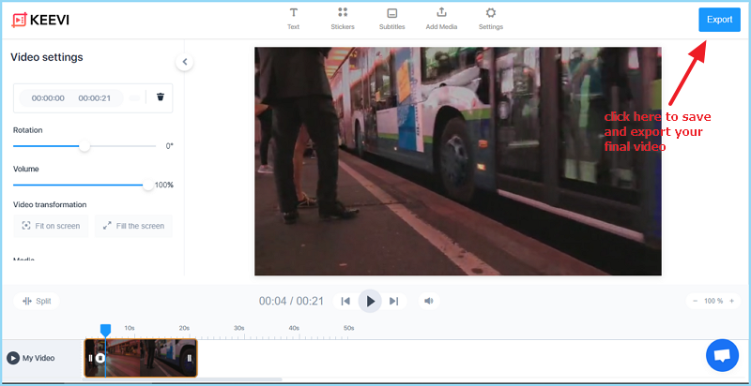The image size is (751, 386).
Task: Mute the video with the speaker icon
Action: click(428, 301)
